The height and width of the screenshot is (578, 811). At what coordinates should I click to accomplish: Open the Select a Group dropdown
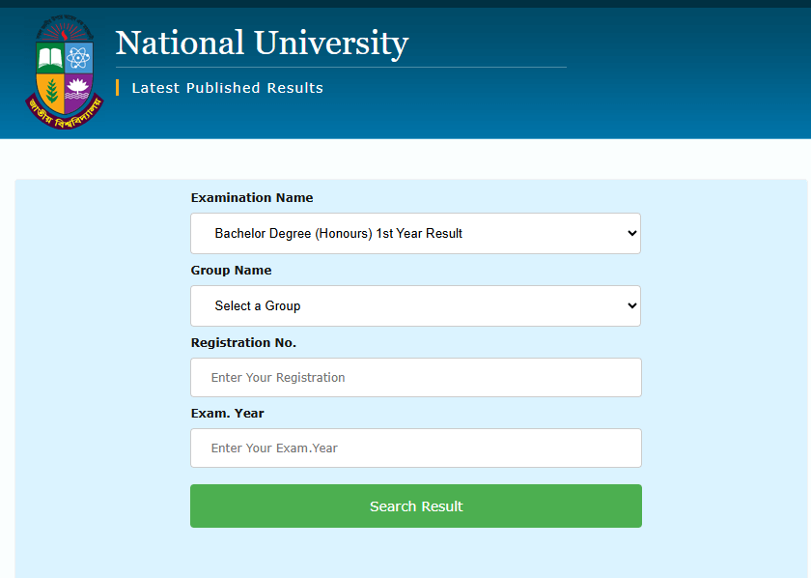[415, 306]
